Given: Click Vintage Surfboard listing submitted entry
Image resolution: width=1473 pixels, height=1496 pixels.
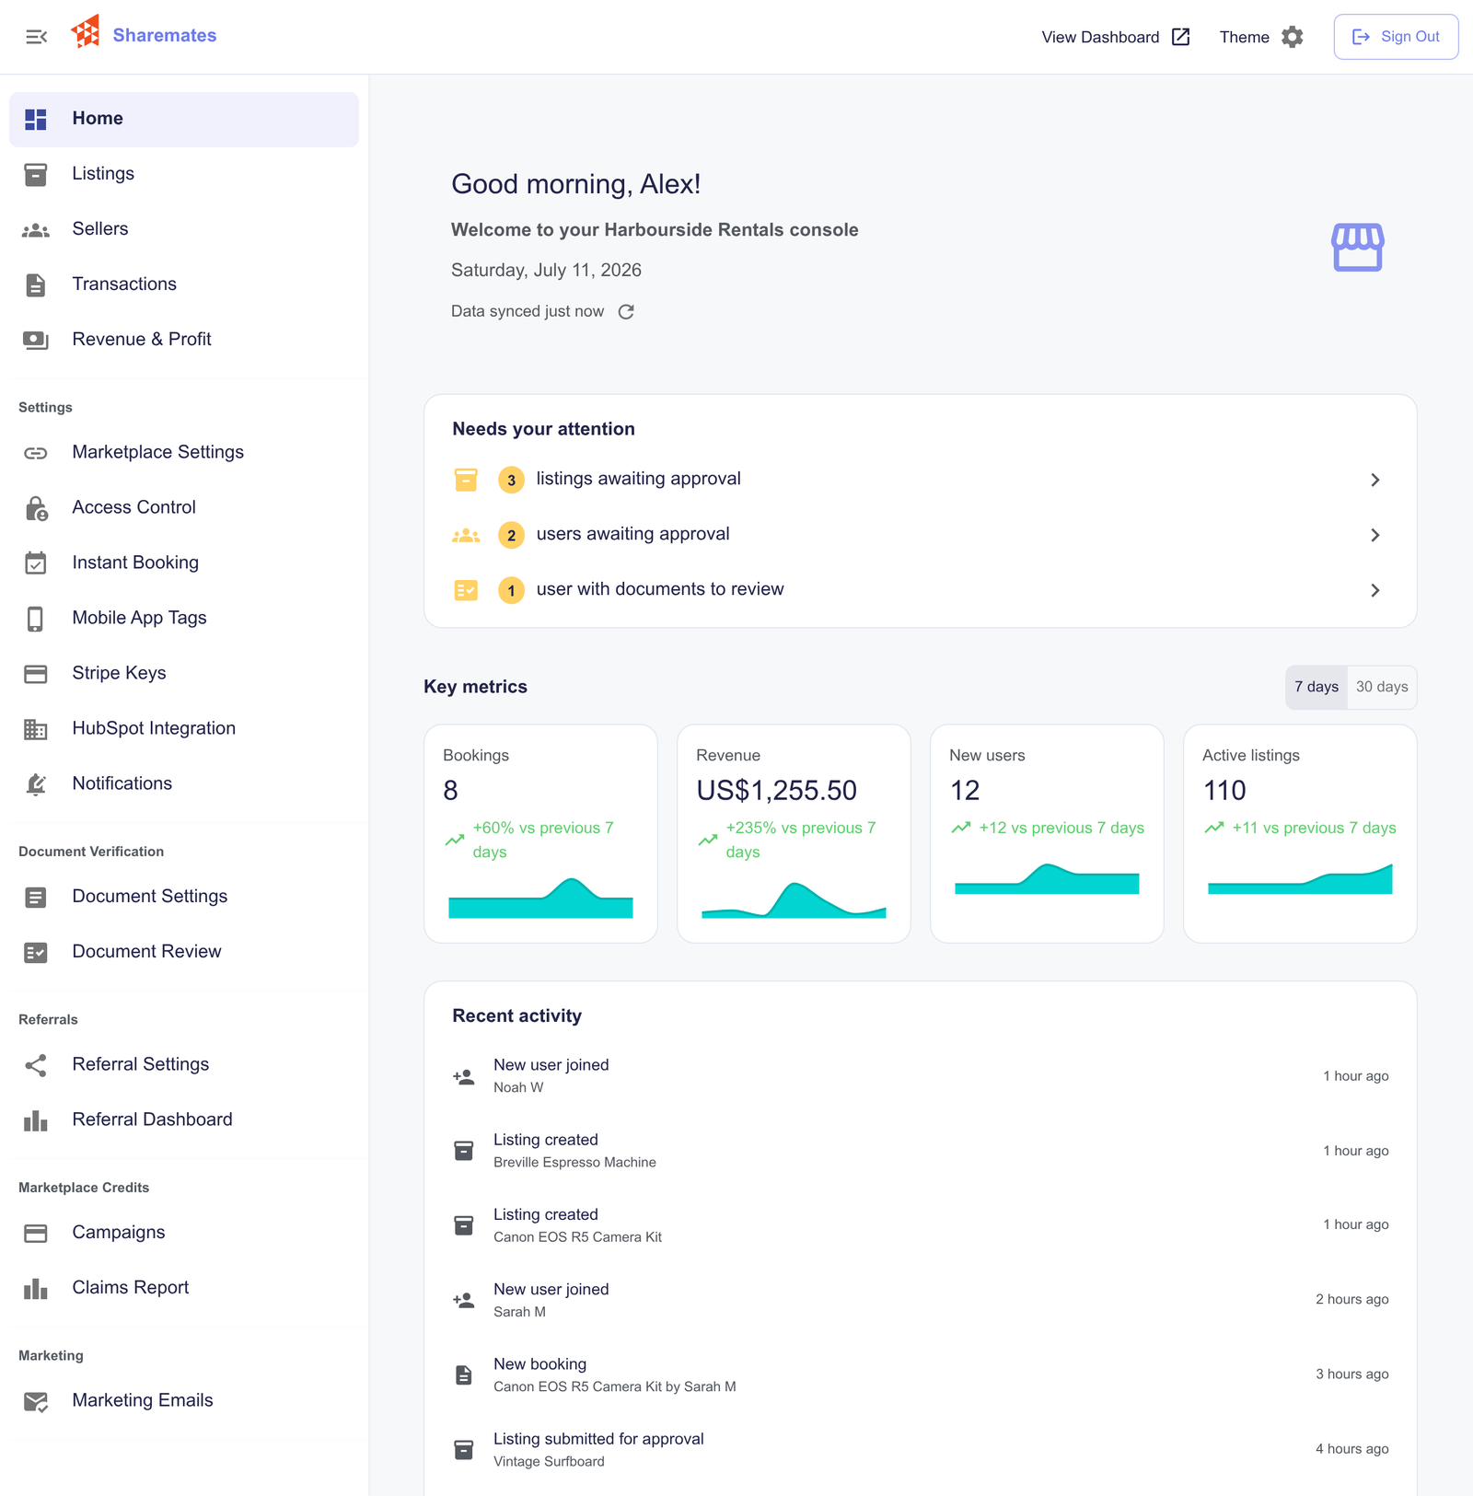Looking at the screenshot, I should click(920, 1449).
